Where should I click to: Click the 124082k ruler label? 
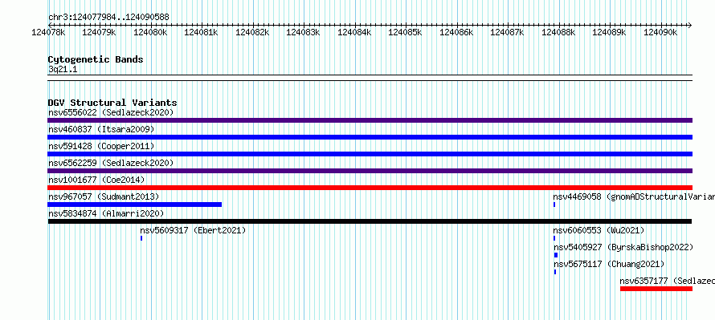tap(252, 32)
